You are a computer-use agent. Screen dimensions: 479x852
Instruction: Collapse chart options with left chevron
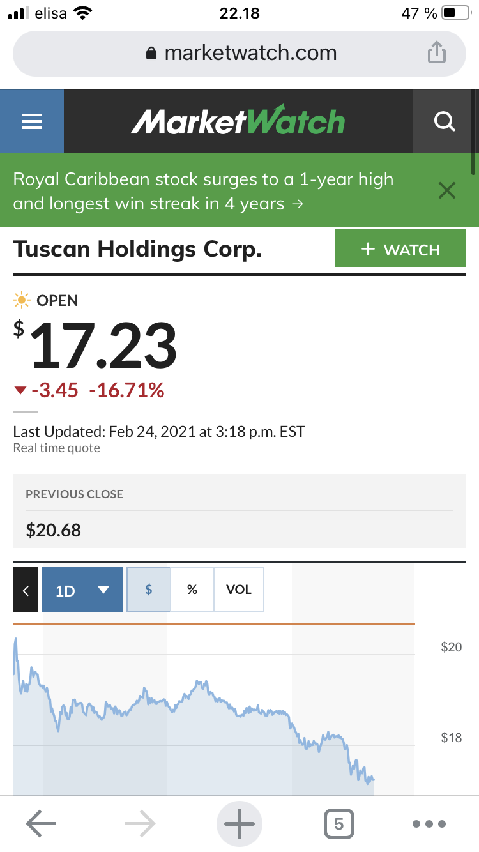coord(26,590)
